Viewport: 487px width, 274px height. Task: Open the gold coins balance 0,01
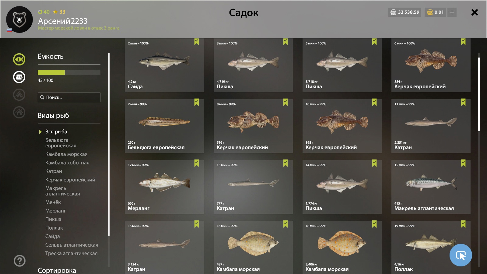[436, 12]
